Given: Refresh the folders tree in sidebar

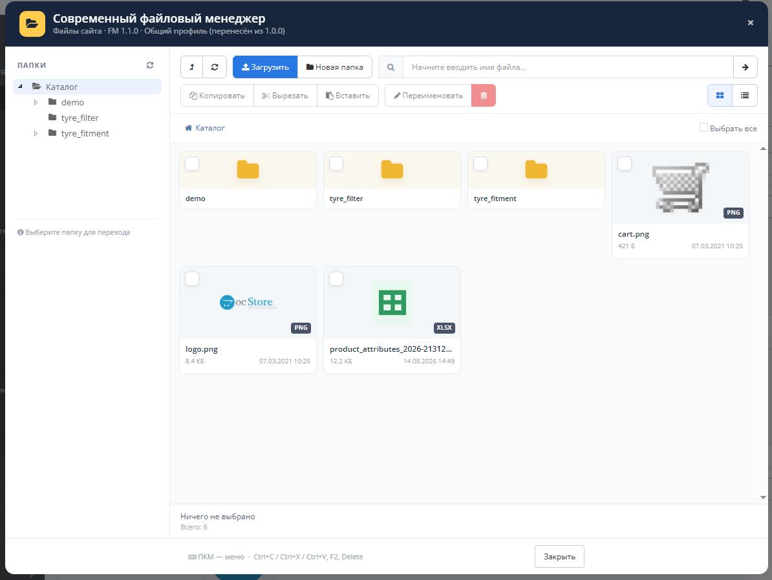Looking at the screenshot, I should tap(149, 65).
